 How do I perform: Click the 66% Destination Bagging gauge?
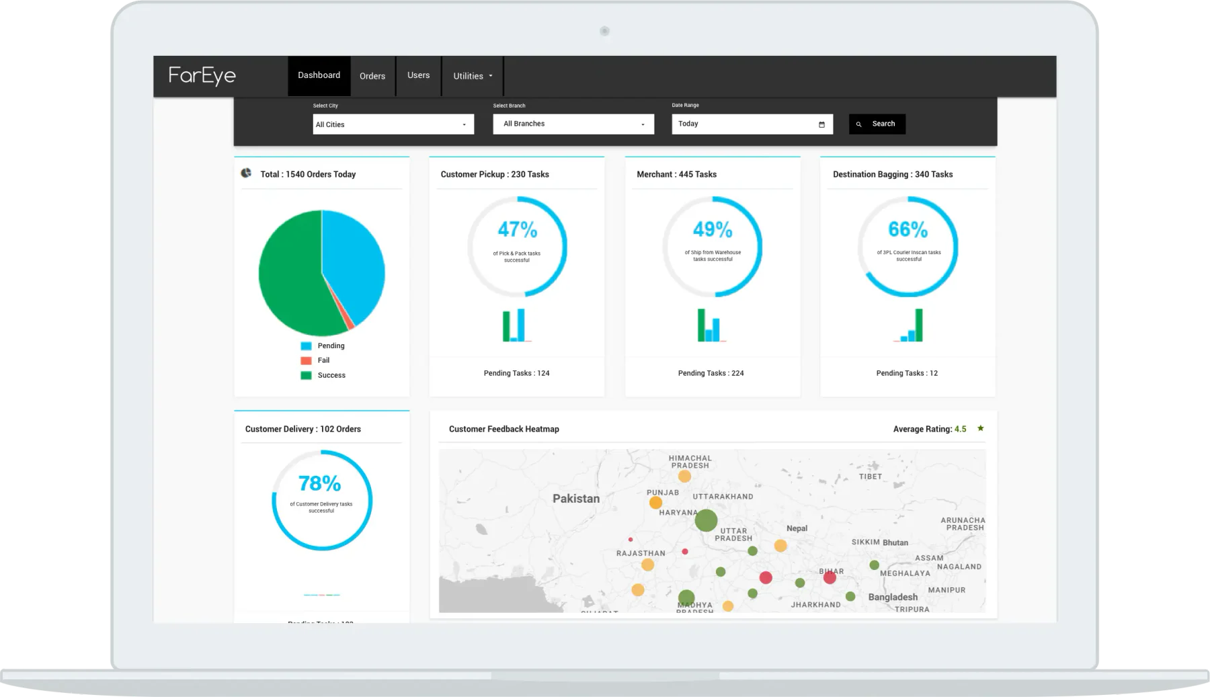point(908,247)
